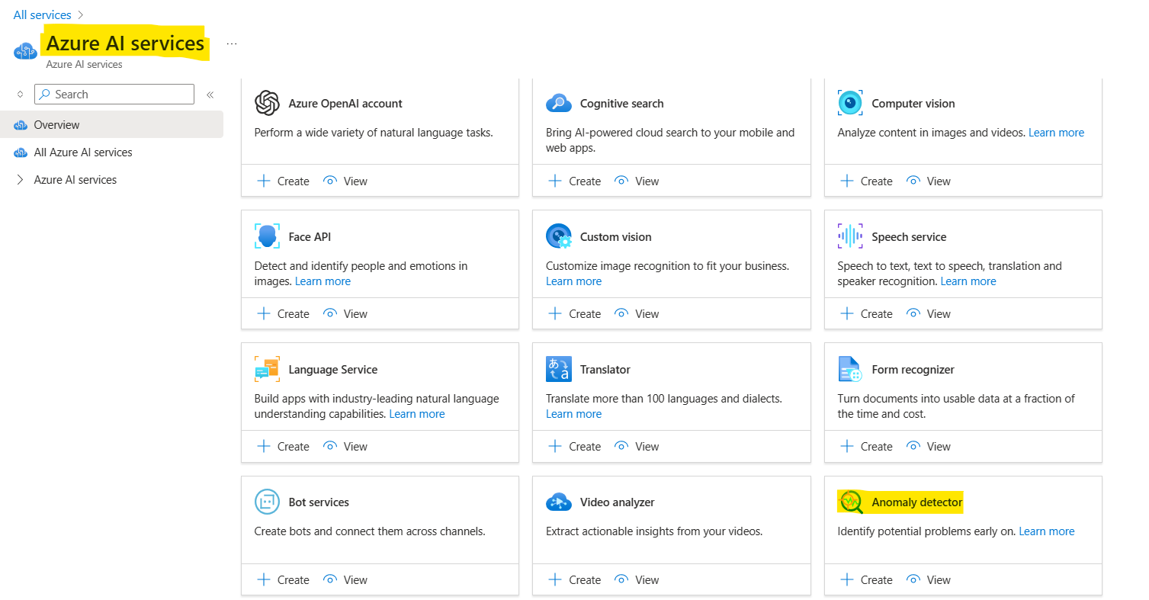
Task: Click View text in Video analyzer card
Action: (x=647, y=580)
